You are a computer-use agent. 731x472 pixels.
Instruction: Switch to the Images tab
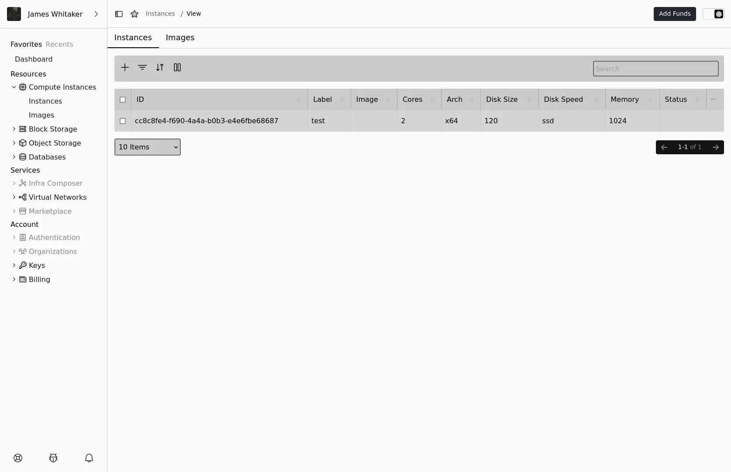[x=180, y=38]
